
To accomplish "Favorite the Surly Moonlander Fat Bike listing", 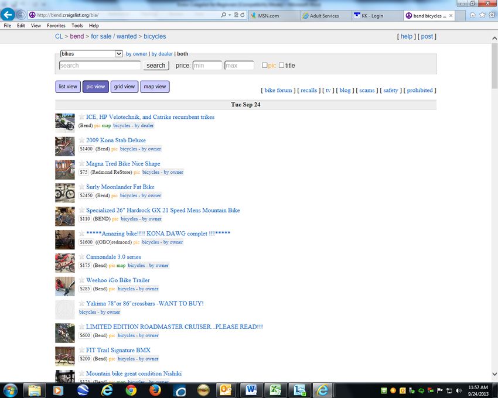I will 81,187.
